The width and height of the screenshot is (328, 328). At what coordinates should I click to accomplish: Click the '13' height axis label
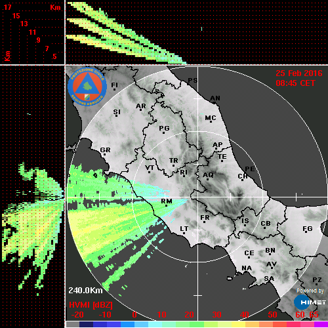24,24
